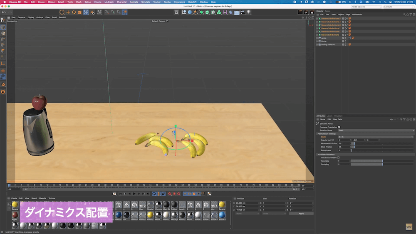This screenshot has height=234, width=416.
Task: Enable the Visualize Colliders checkbox
Action: (339, 158)
